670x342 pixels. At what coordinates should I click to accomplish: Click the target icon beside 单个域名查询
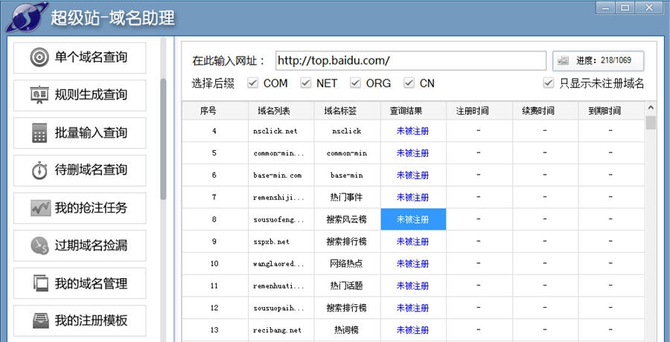(39, 58)
